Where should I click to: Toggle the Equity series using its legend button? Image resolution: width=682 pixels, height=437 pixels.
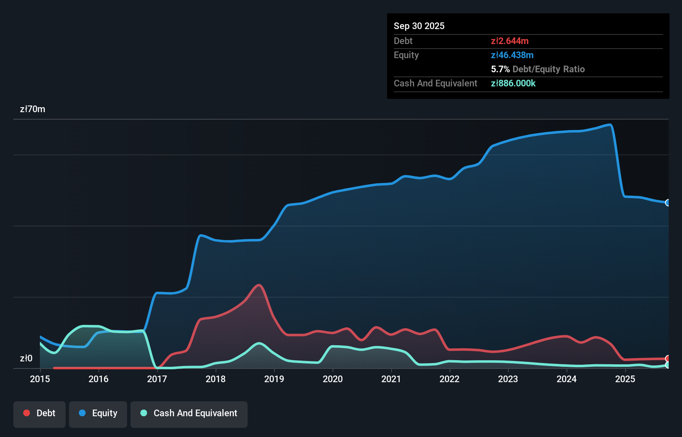coord(98,414)
